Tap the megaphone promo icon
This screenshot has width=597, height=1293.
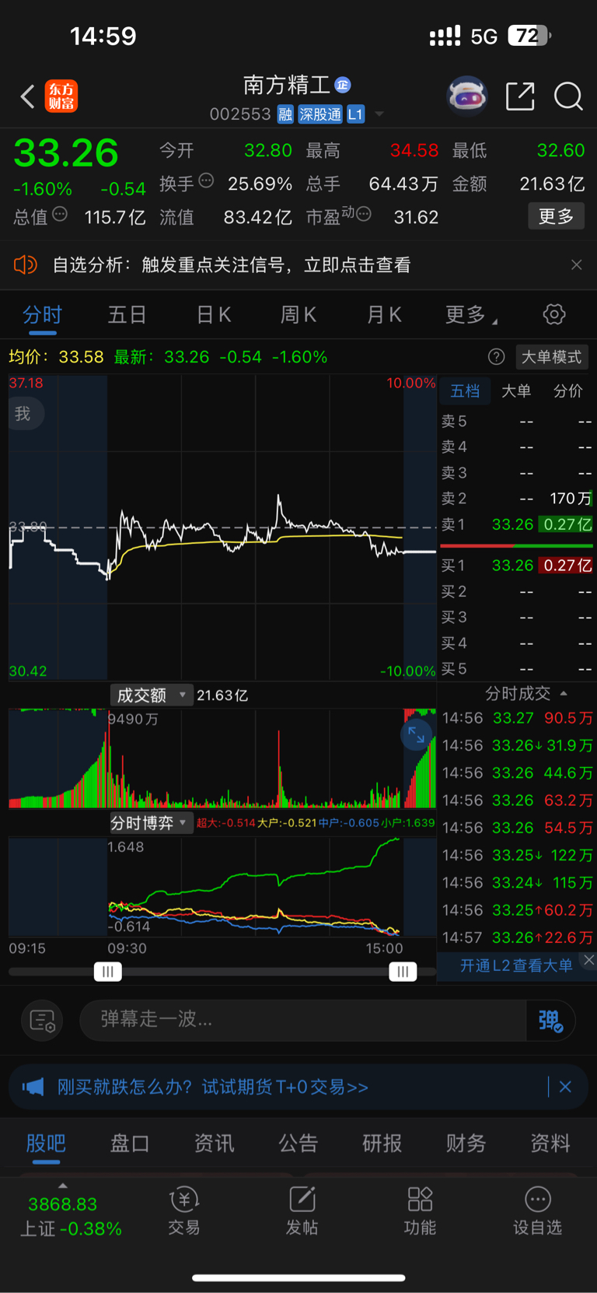[33, 1086]
